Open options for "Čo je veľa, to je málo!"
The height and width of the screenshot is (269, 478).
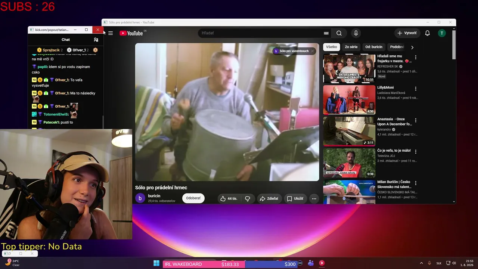(416, 152)
